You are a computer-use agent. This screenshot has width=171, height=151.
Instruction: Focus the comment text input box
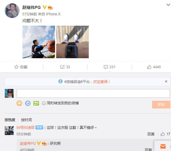(93, 93)
